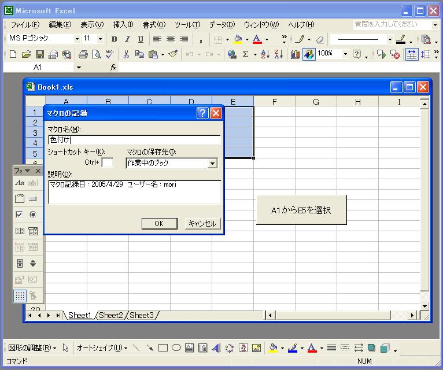Click the Open folder icon

point(26,54)
